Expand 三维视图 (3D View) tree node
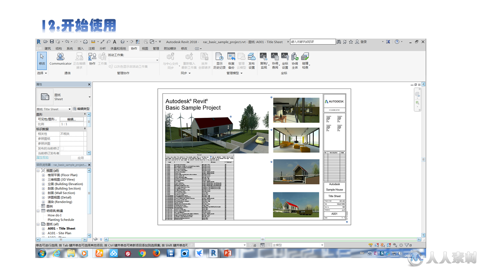481x270 pixels. [44, 180]
